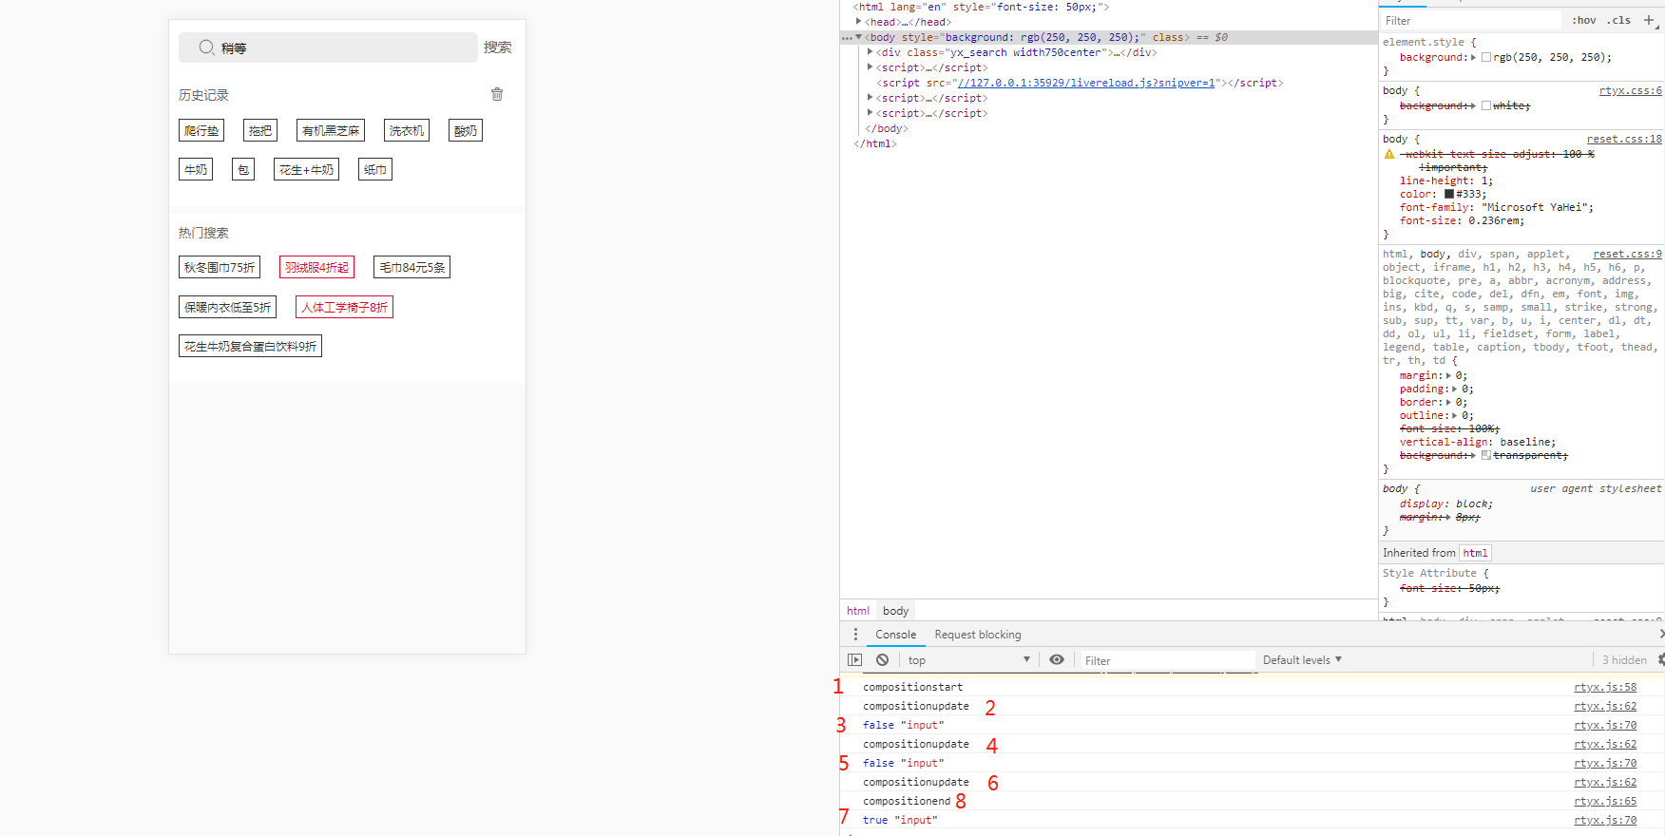This screenshot has width=1665, height=836.
Task: Open console drawer three-dot menu
Action: pyautogui.click(x=855, y=634)
